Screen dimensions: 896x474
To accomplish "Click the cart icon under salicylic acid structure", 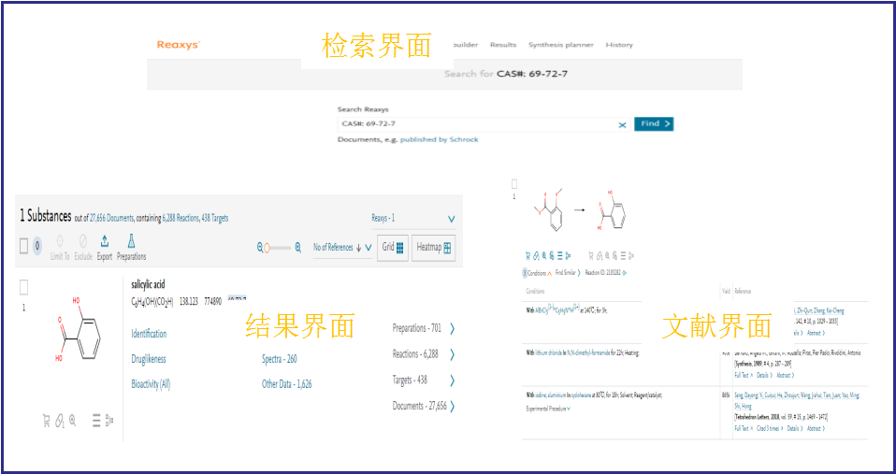I will click(x=46, y=422).
